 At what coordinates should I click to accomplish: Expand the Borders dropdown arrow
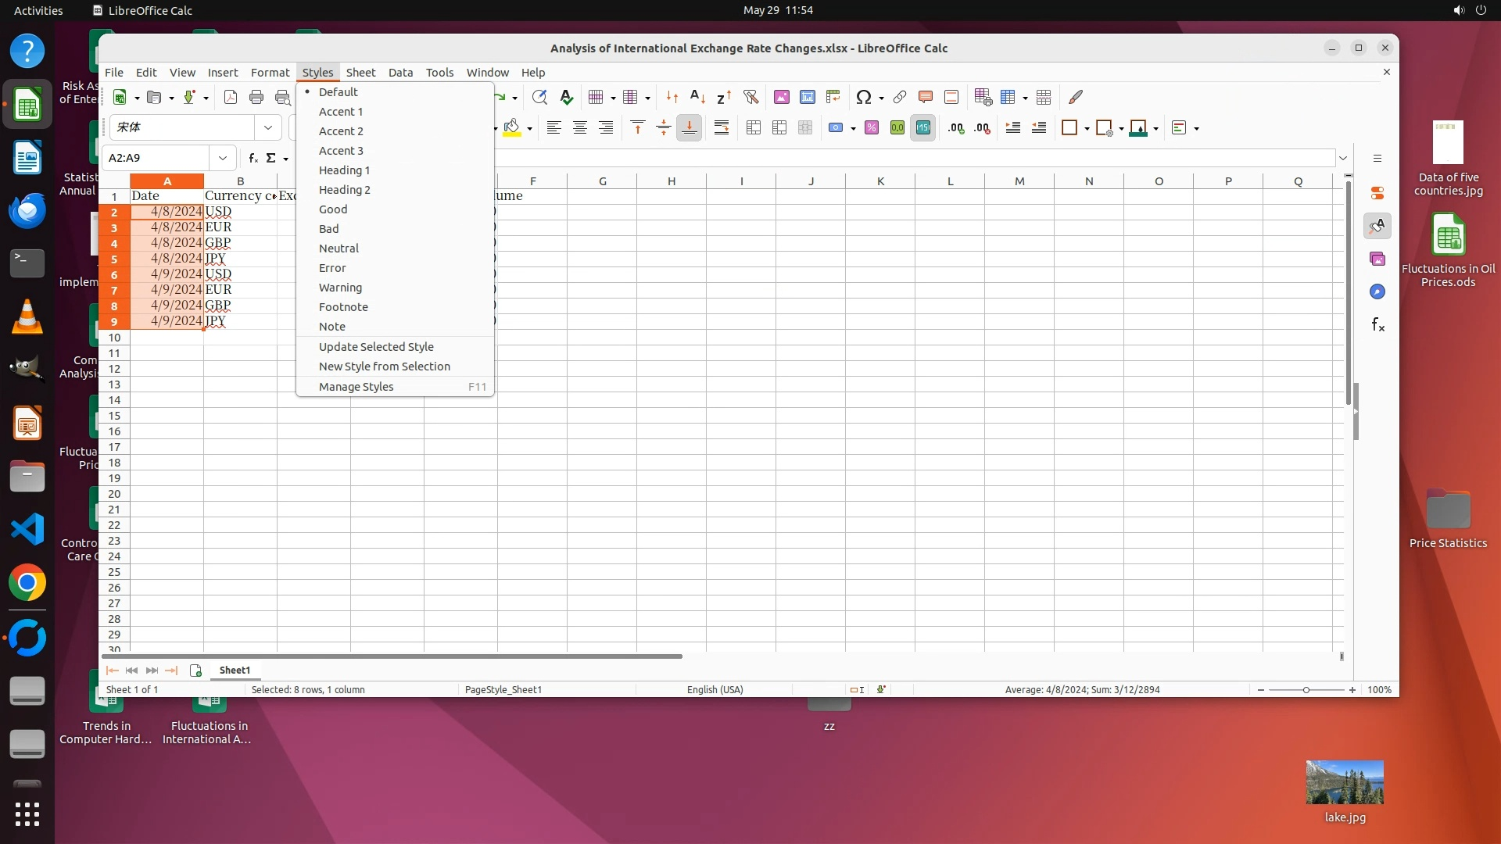click(x=1087, y=129)
